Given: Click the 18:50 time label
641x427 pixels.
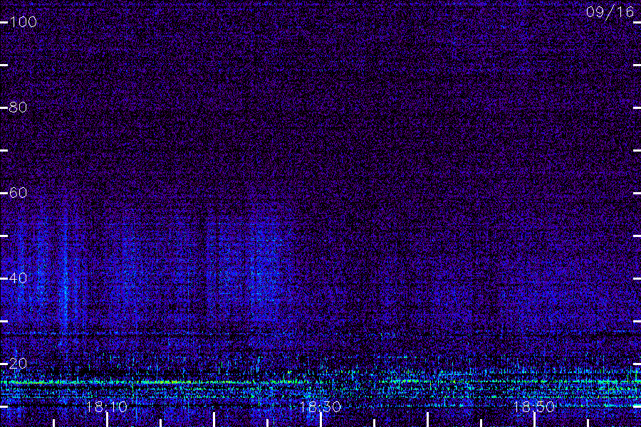Looking at the screenshot, I should click(534, 407).
